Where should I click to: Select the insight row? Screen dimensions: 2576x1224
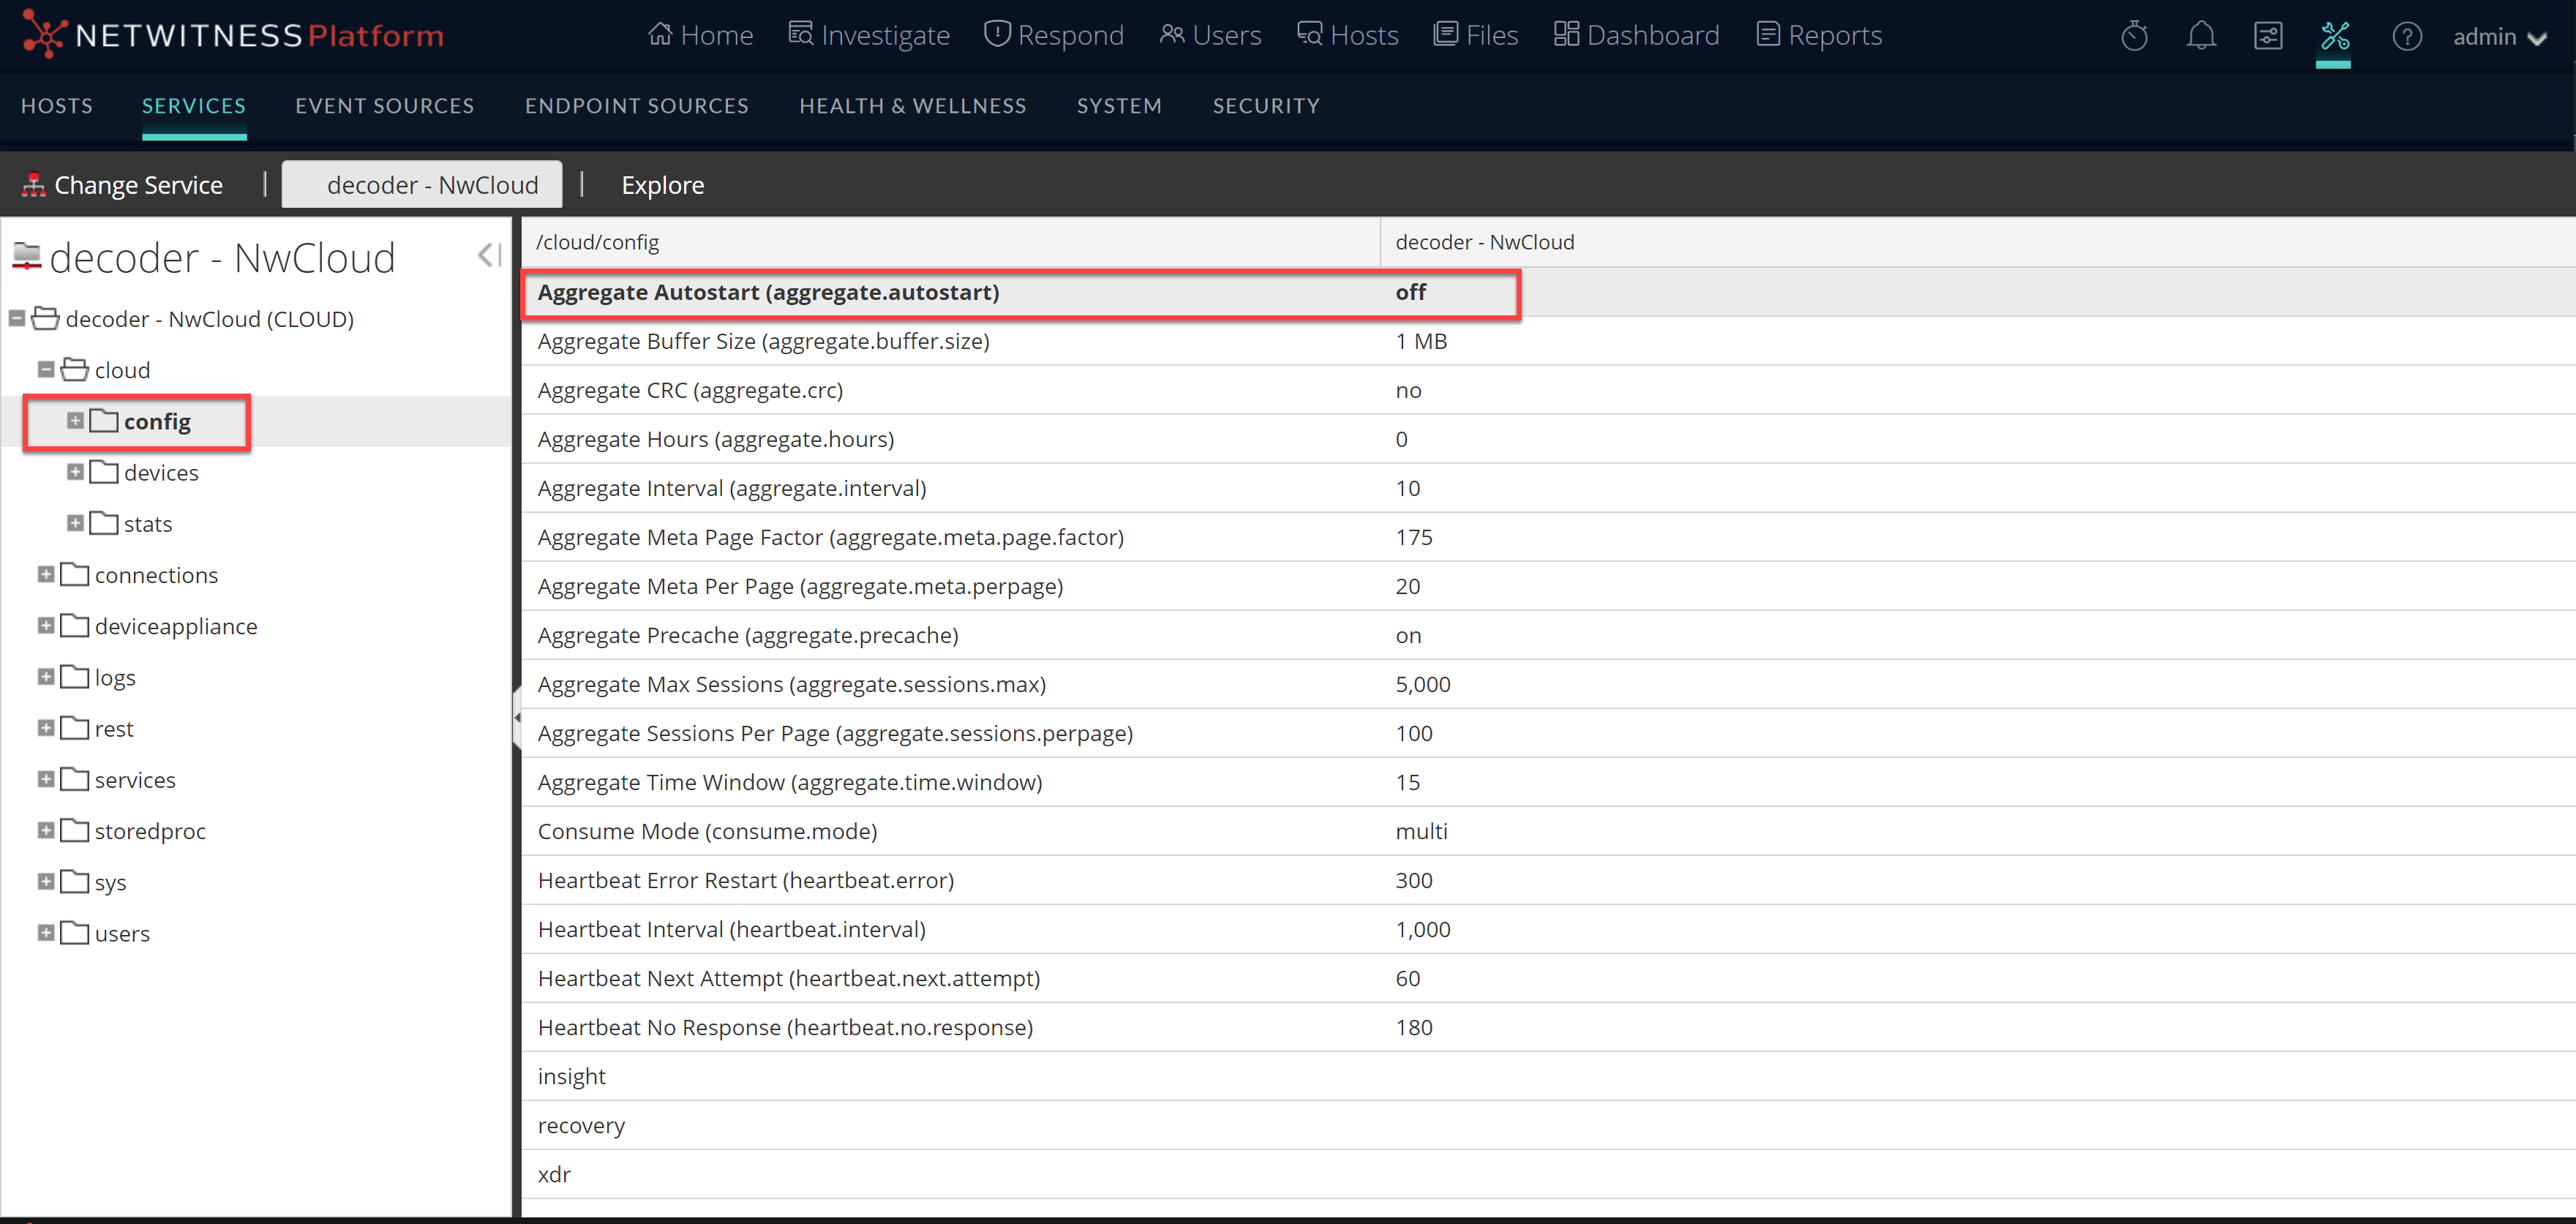1548,1076
